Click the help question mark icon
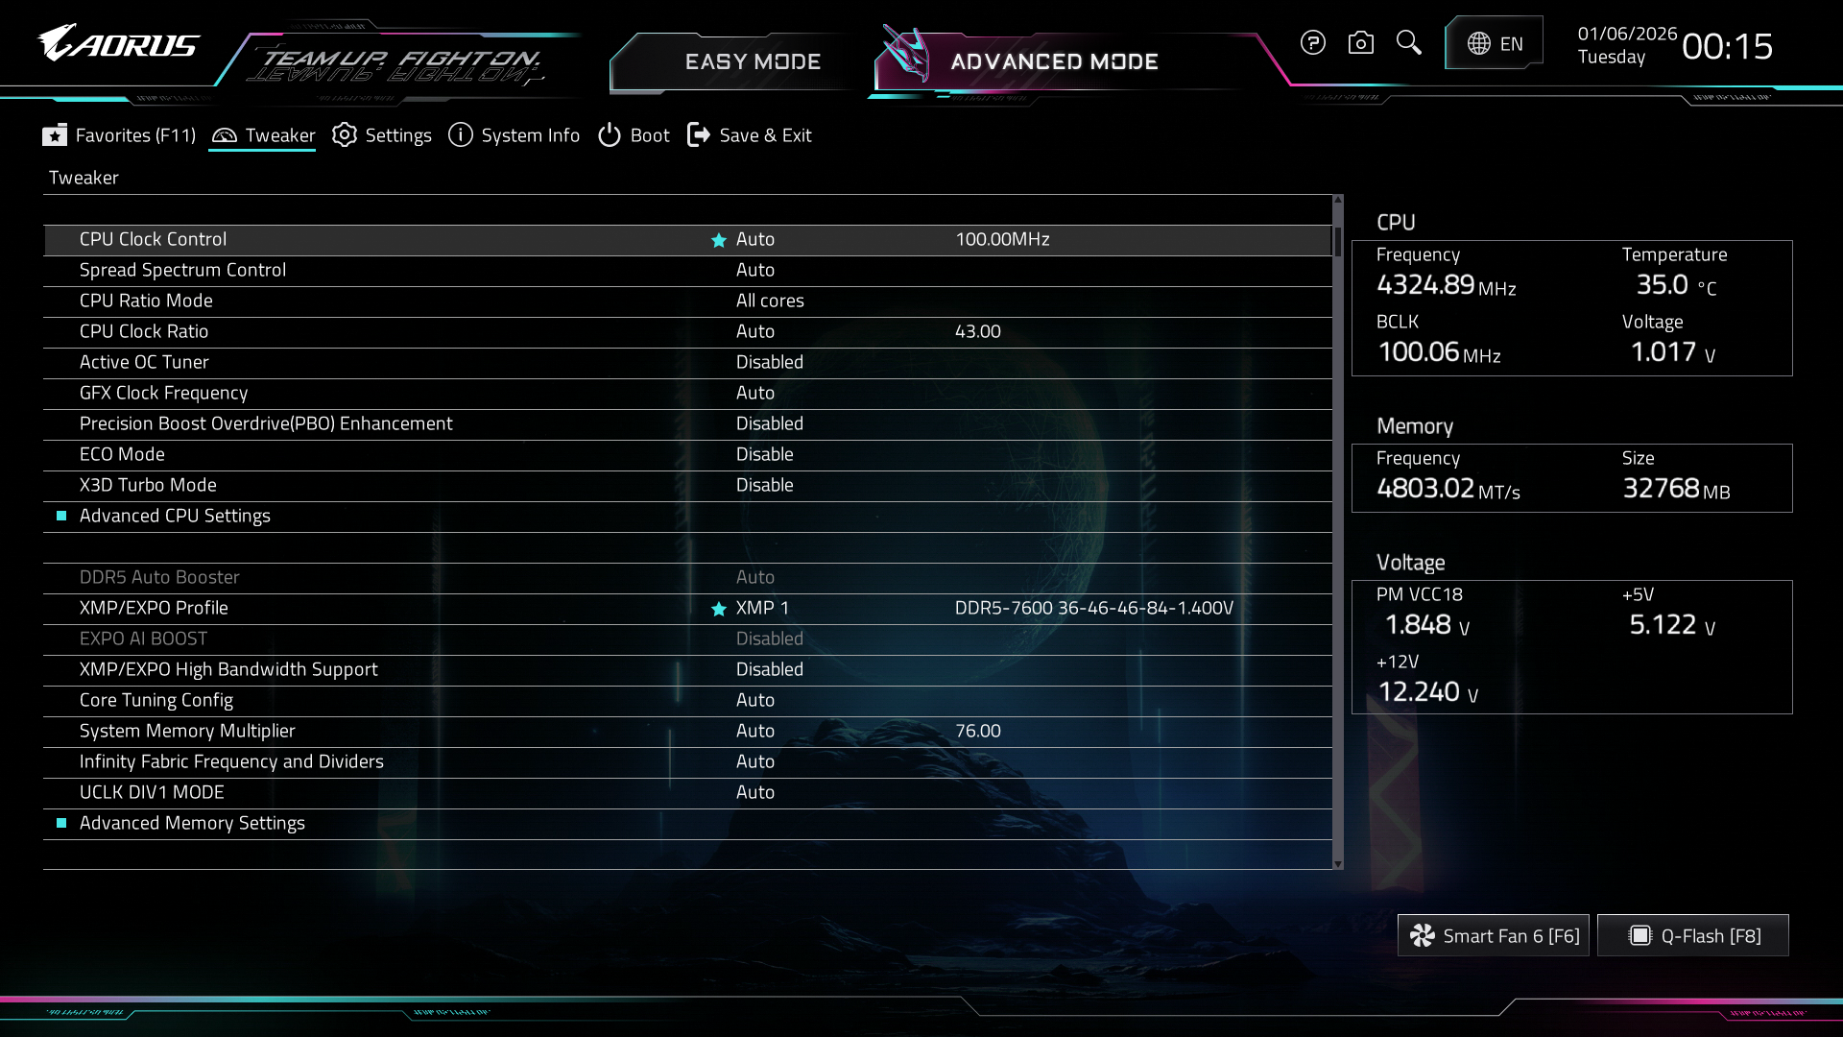 point(1312,43)
